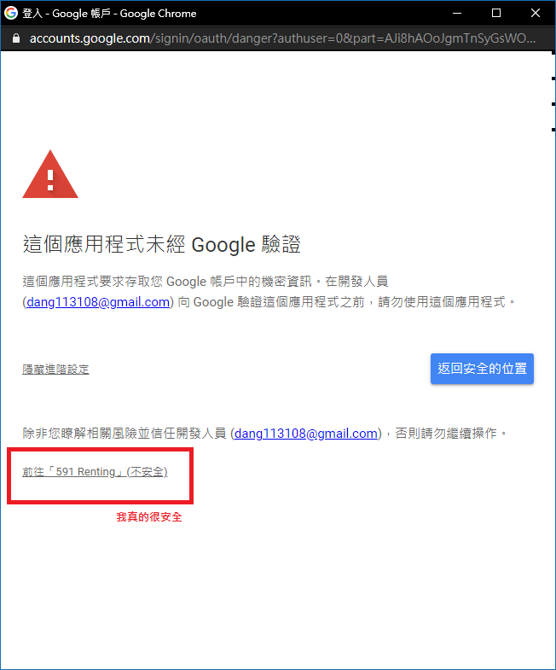This screenshot has width=556, height=670.
Task: Open 前往「591 Renting」(不安全) link
Action: coord(95,472)
